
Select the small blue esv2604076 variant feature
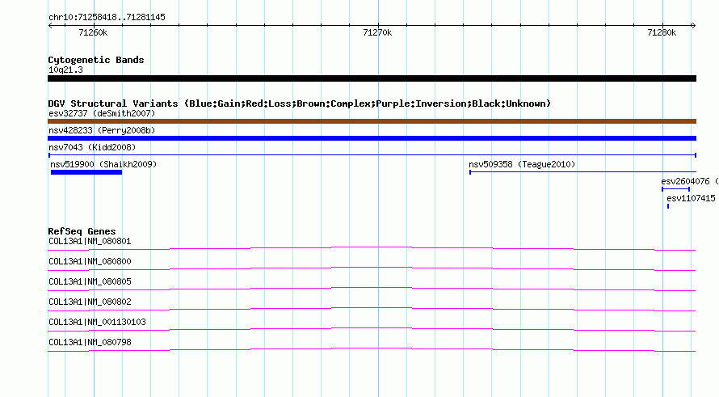(x=676, y=189)
